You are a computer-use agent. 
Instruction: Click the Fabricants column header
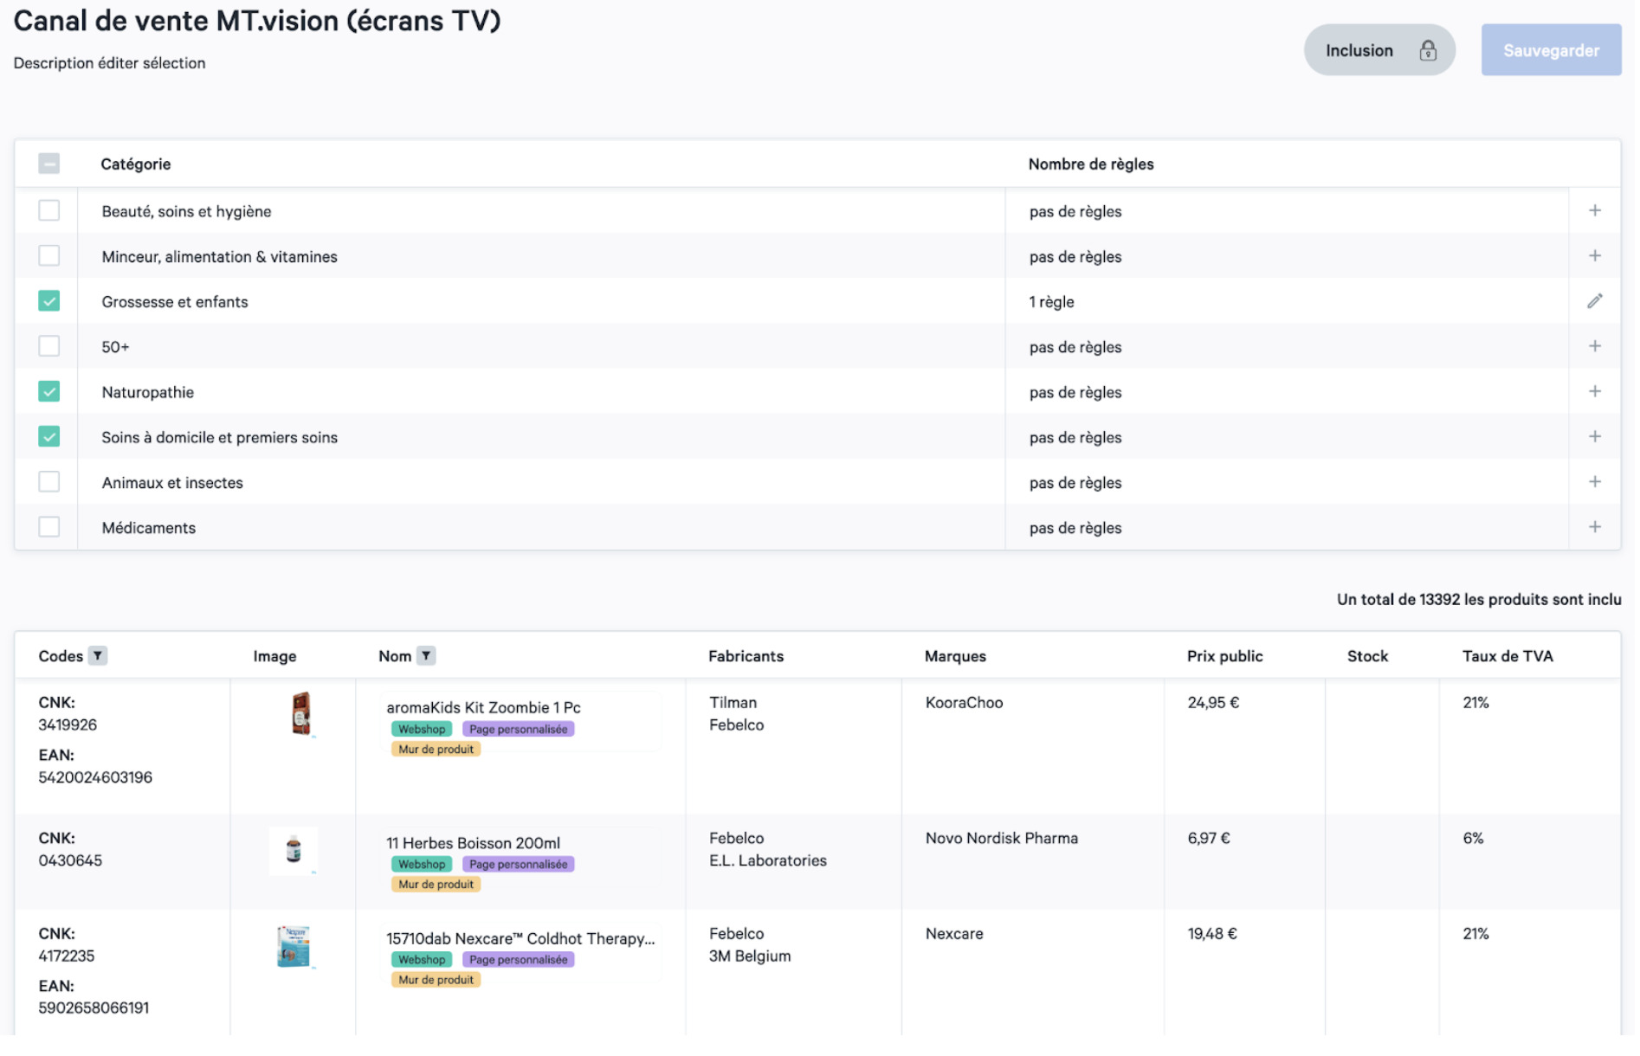[x=746, y=656]
